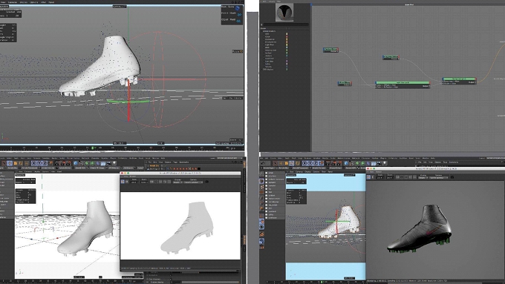Select the Rotate tool in white-render window toolbar
This screenshot has width=505, height=284.
click(x=21, y=163)
